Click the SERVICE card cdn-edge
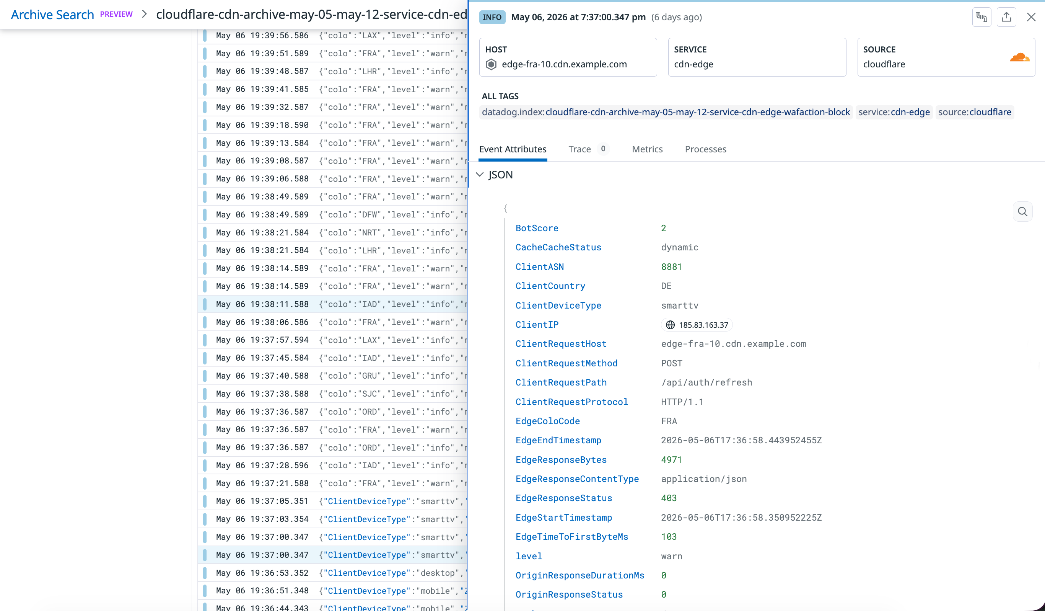Screen dimensions: 1045x611 point(757,57)
